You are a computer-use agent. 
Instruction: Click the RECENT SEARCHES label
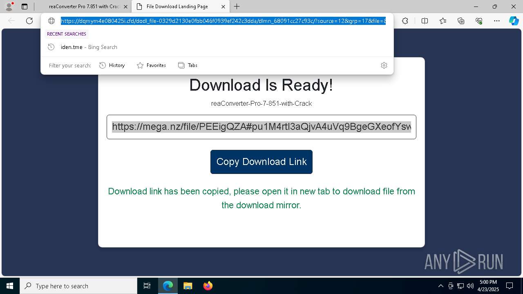click(67, 34)
